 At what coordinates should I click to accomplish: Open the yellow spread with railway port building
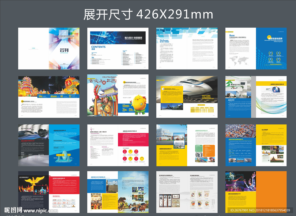[187, 145]
